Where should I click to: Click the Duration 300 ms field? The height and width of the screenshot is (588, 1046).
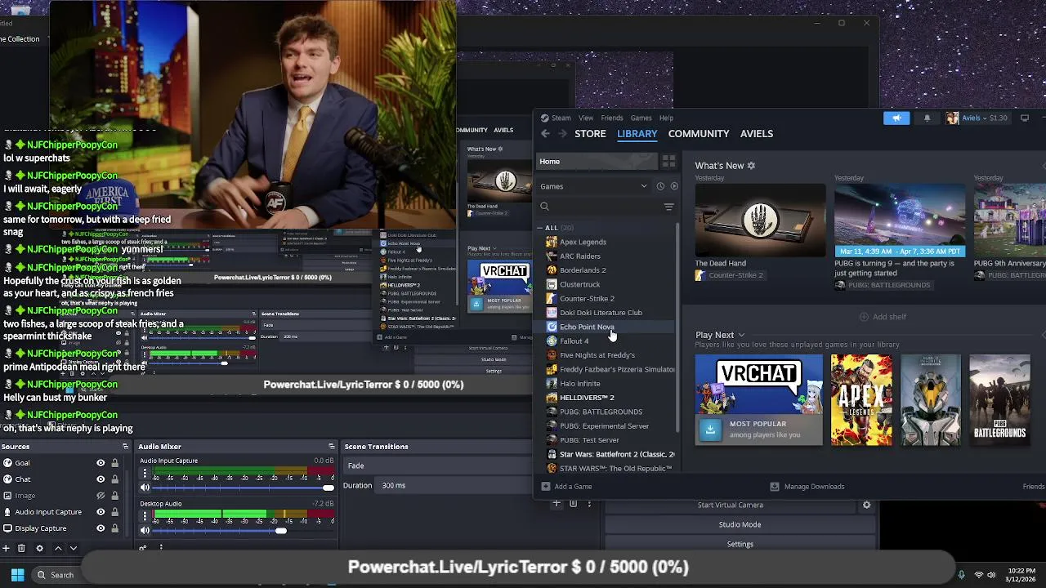click(x=454, y=486)
